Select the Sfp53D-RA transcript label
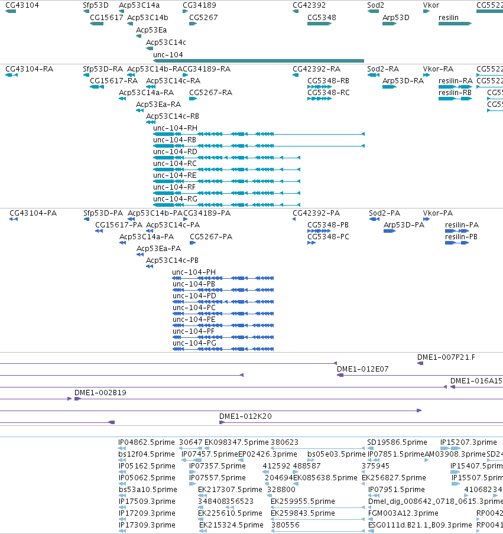This screenshot has width=503, height=534. point(103,69)
